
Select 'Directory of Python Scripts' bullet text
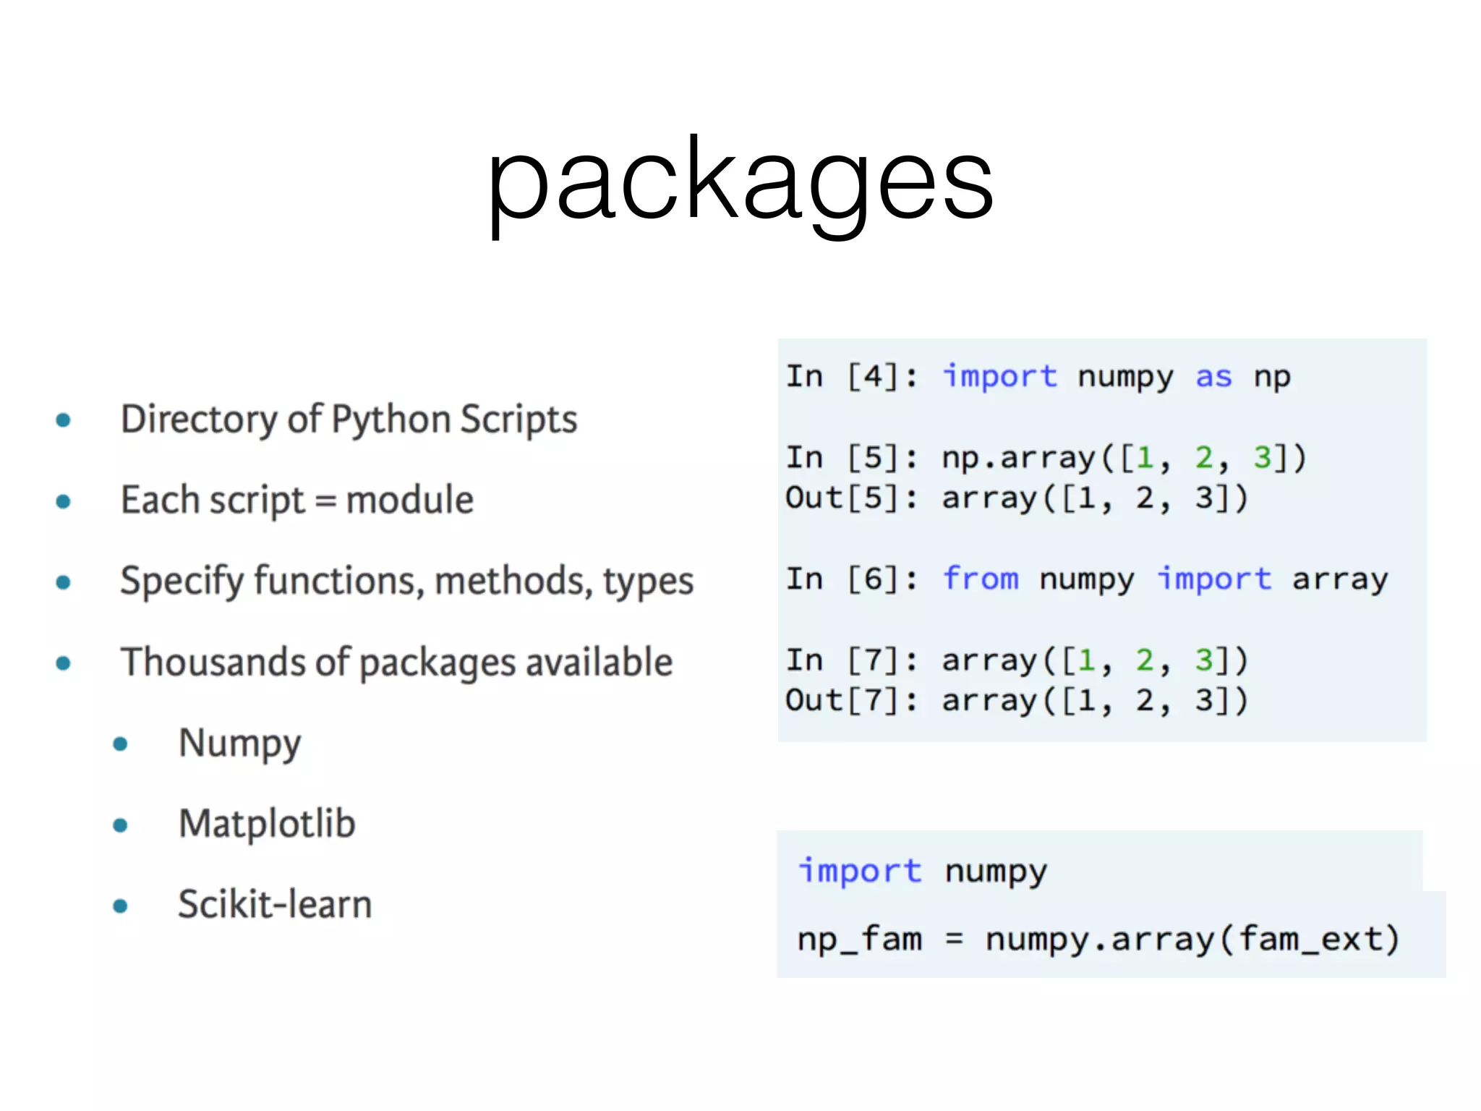(349, 420)
